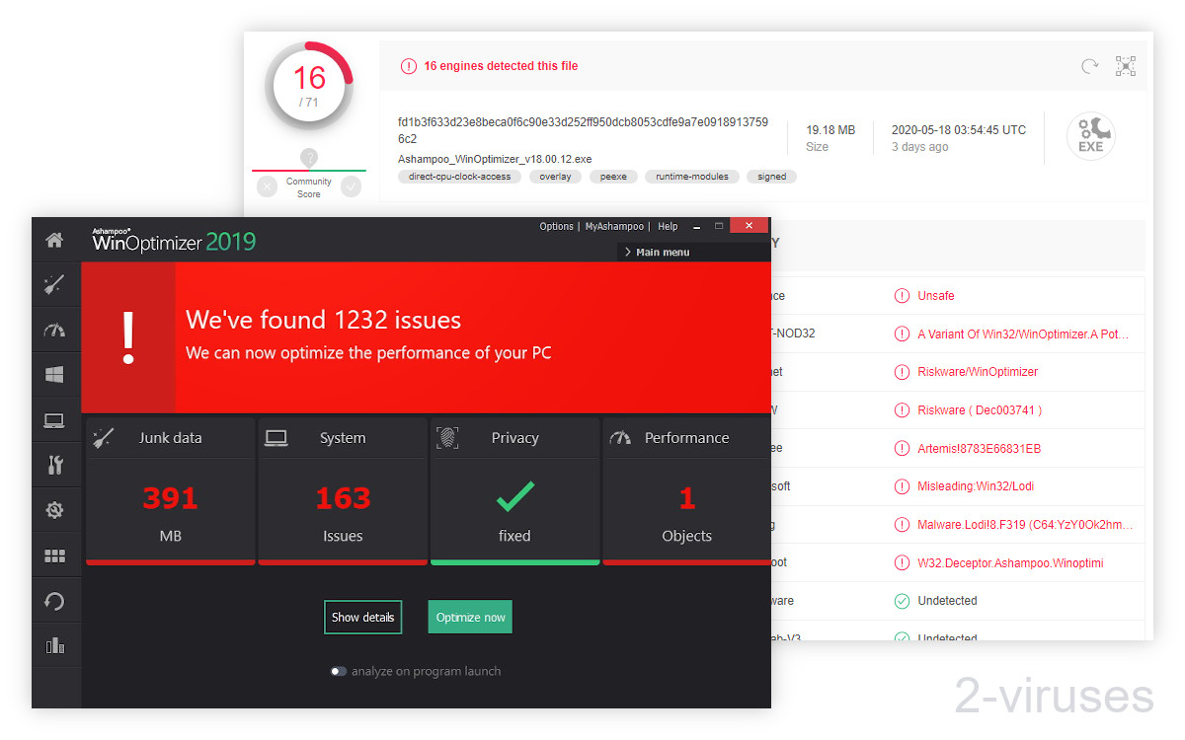This screenshot has width=1185, height=740.
Task: Vote positive with community score check icon
Action: tap(352, 186)
